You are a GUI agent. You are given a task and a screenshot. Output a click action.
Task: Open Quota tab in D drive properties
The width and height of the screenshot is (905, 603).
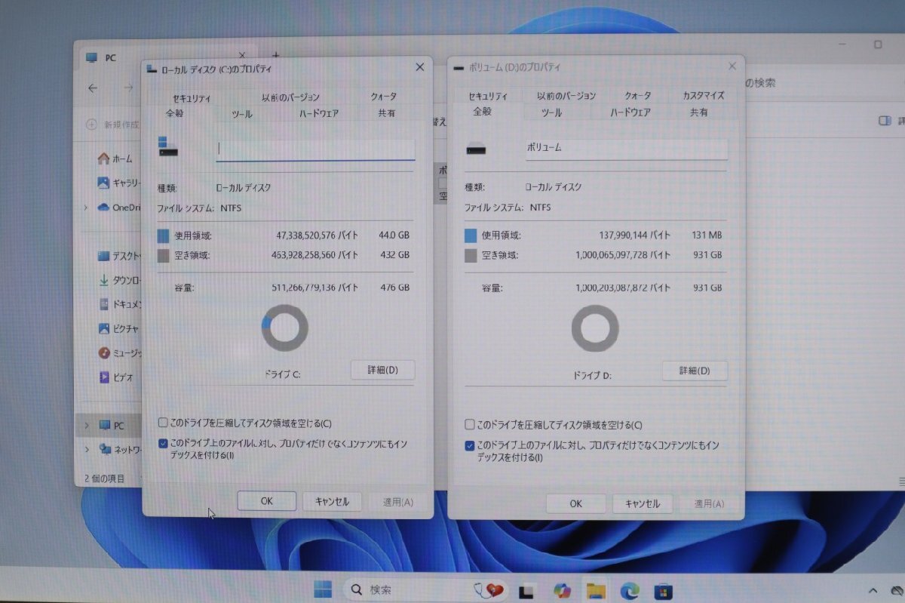click(x=638, y=96)
